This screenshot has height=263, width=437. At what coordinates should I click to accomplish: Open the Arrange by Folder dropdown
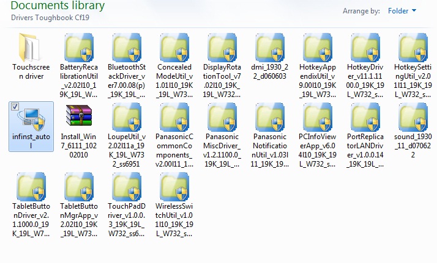point(402,11)
